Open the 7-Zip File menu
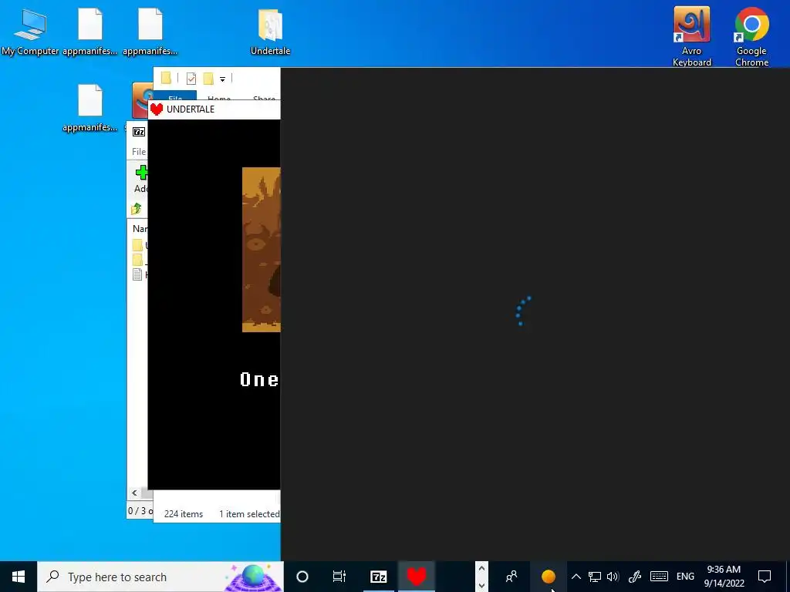This screenshot has width=790, height=592. (x=139, y=152)
